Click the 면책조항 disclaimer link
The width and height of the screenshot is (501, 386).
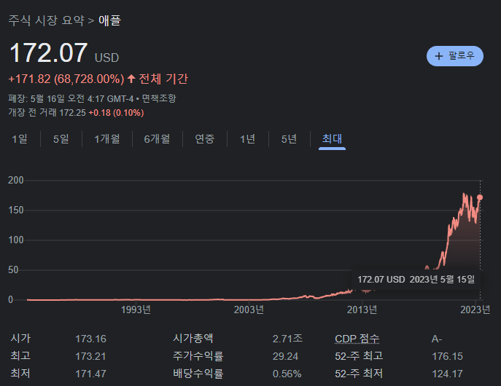point(159,98)
